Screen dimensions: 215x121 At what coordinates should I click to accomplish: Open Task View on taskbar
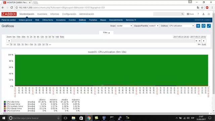(x=66, y=118)
